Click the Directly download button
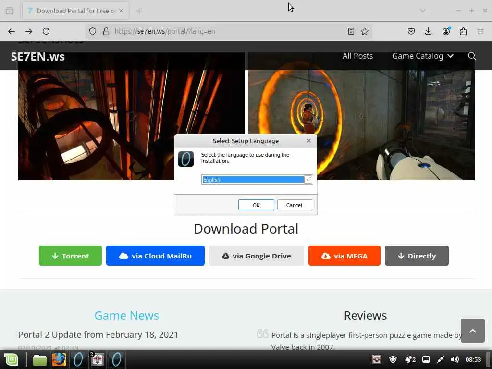Screen dimensions: 492x369 point(417,256)
